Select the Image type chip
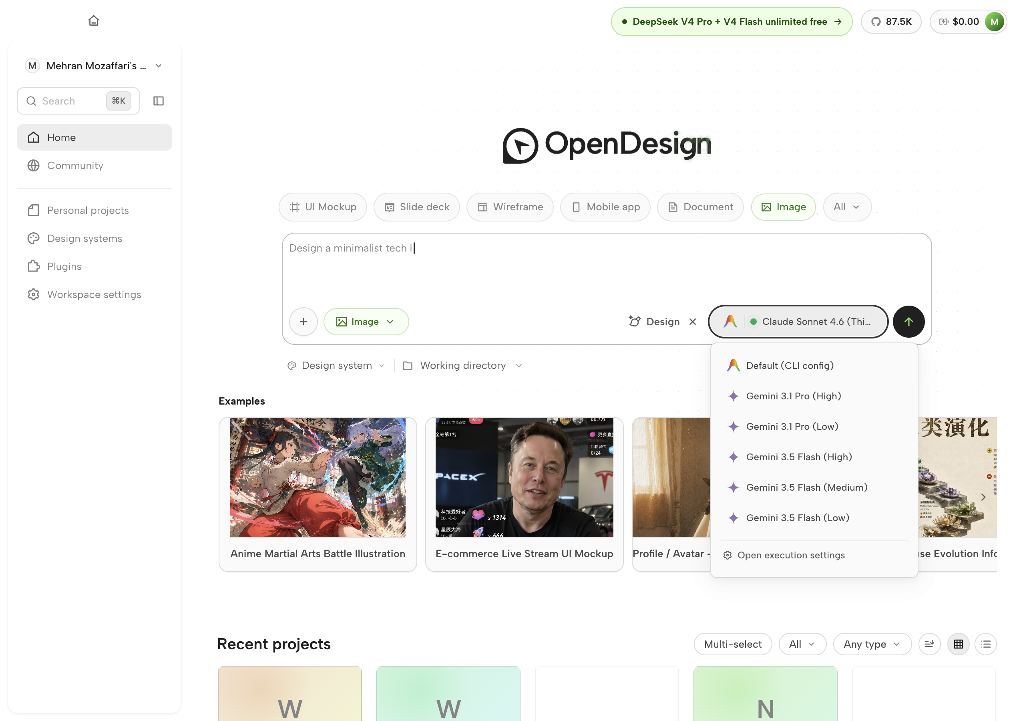Viewport: 1025px width, 721px height. click(x=783, y=207)
